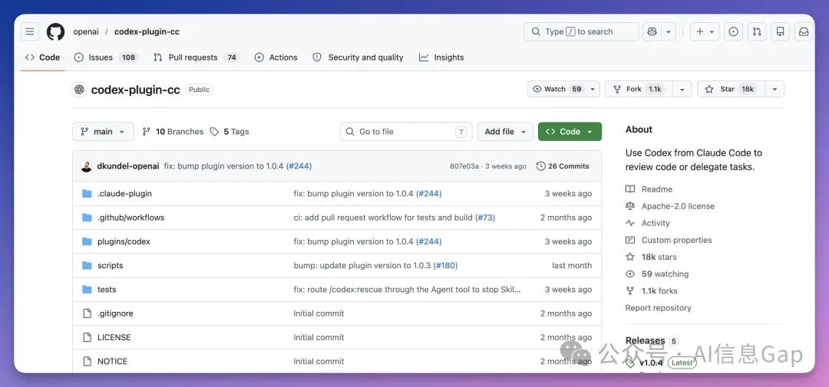Open the .claude-plugin folder

click(125, 194)
